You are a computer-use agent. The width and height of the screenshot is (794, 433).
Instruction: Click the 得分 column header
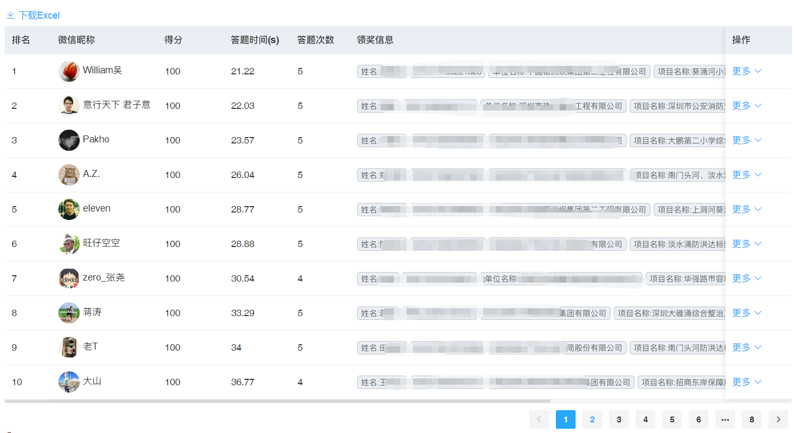(x=173, y=40)
